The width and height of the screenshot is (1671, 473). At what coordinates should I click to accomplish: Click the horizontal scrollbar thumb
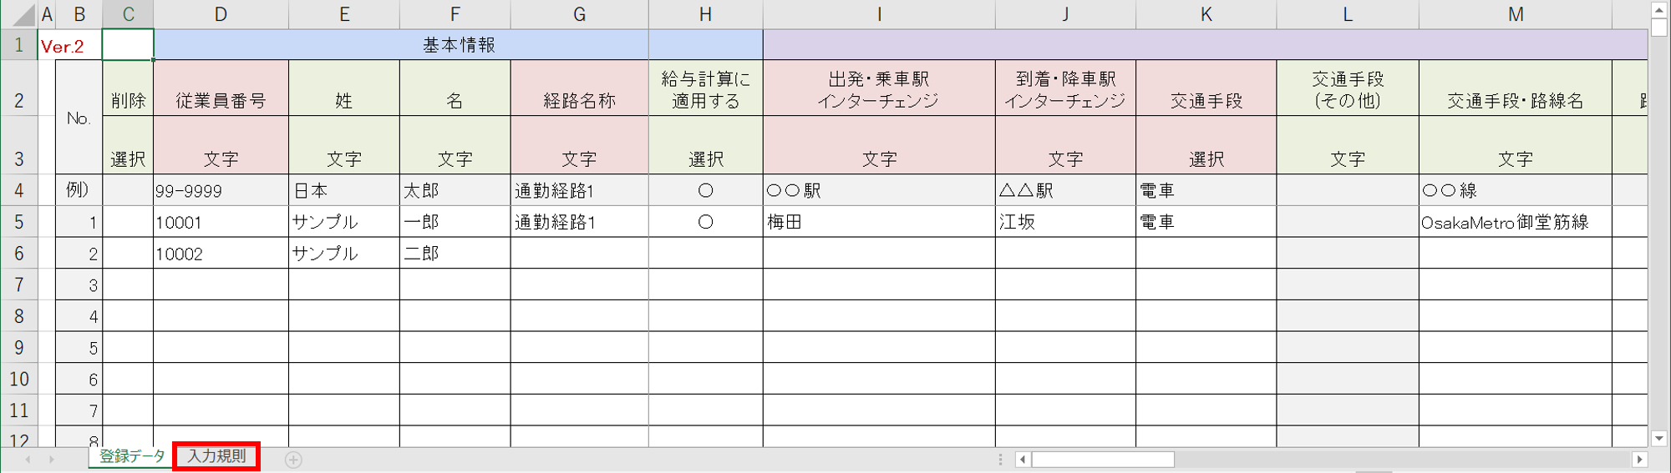1103,460
